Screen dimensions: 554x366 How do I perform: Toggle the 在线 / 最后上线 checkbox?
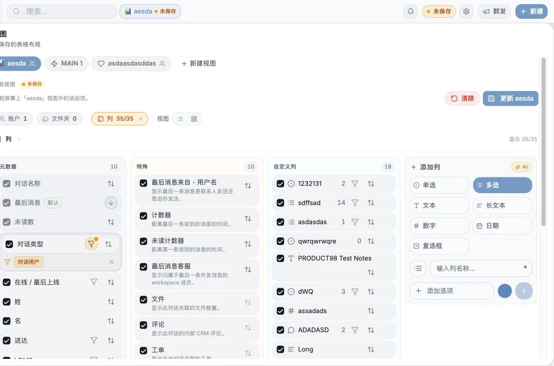pyautogui.click(x=7, y=282)
